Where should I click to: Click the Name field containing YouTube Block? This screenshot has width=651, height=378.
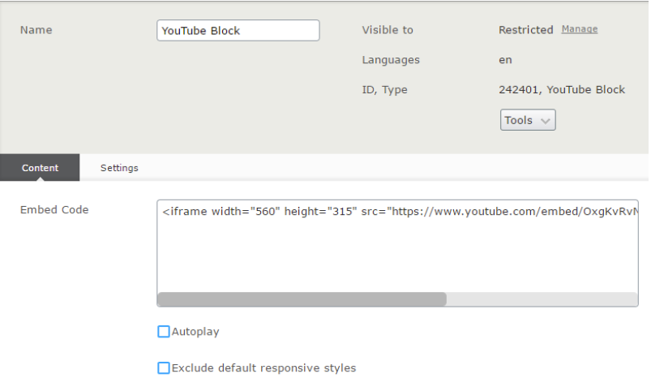[238, 30]
